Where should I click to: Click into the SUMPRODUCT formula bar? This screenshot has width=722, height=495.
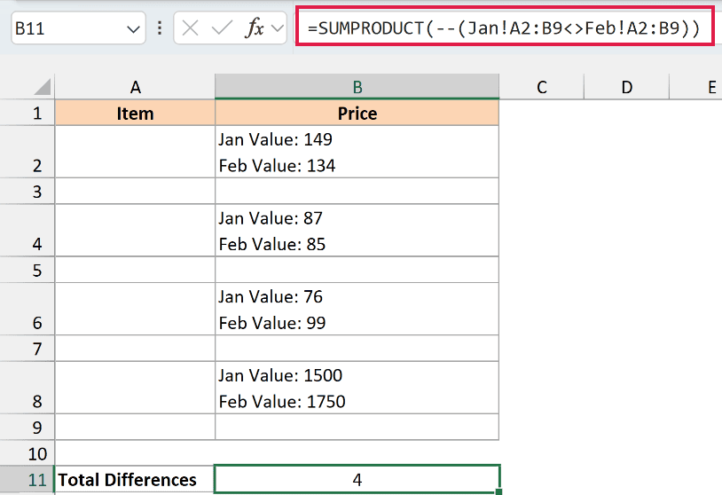pos(505,27)
